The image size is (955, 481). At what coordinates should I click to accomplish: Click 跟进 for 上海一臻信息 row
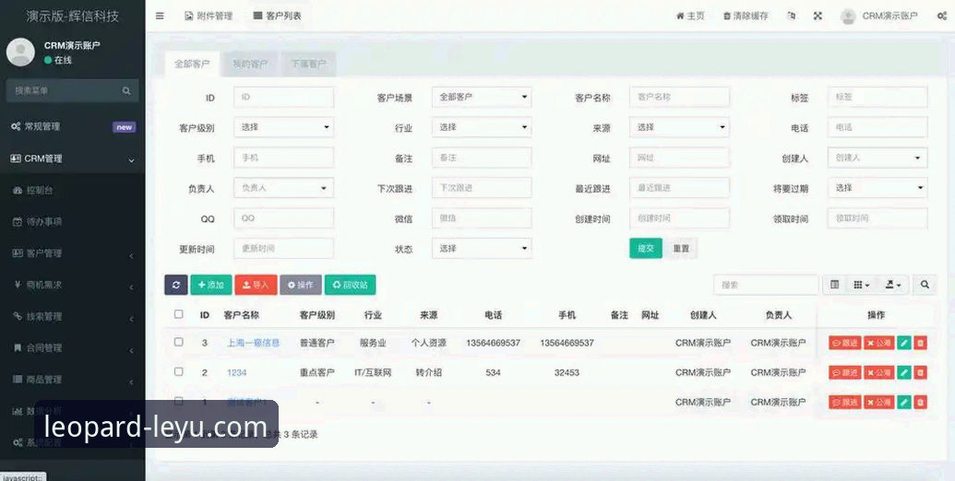(845, 343)
